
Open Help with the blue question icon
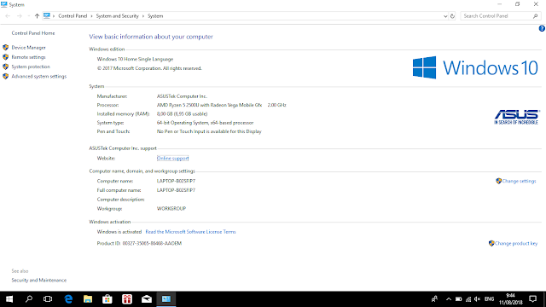(x=542, y=28)
